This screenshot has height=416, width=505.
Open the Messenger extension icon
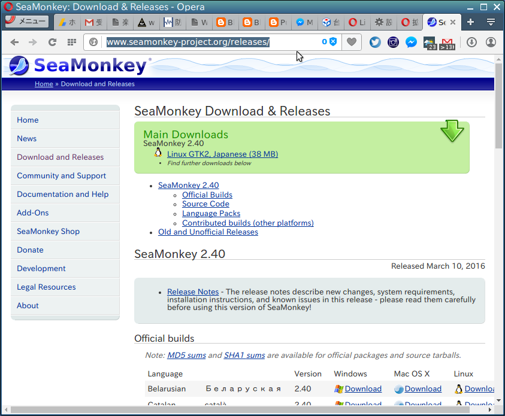pos(411,42)
